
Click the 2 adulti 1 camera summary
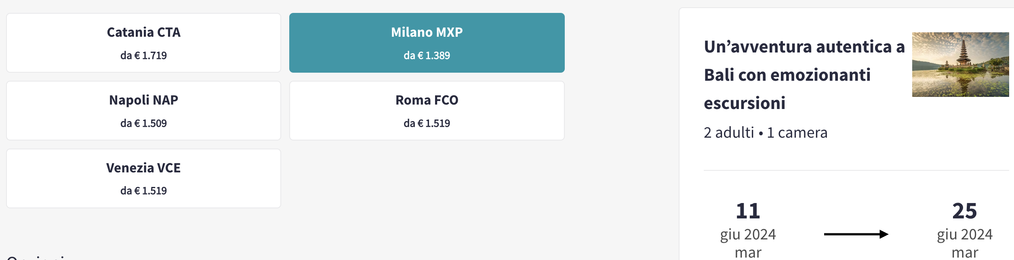coord(766,132)
